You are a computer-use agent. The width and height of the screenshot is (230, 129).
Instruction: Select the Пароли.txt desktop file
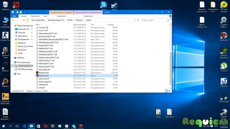(169, 113)
